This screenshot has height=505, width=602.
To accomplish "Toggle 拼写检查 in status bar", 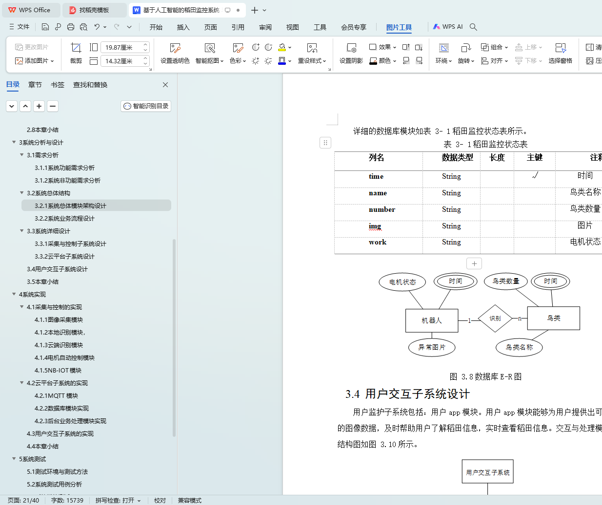I will tap(118, 500).
